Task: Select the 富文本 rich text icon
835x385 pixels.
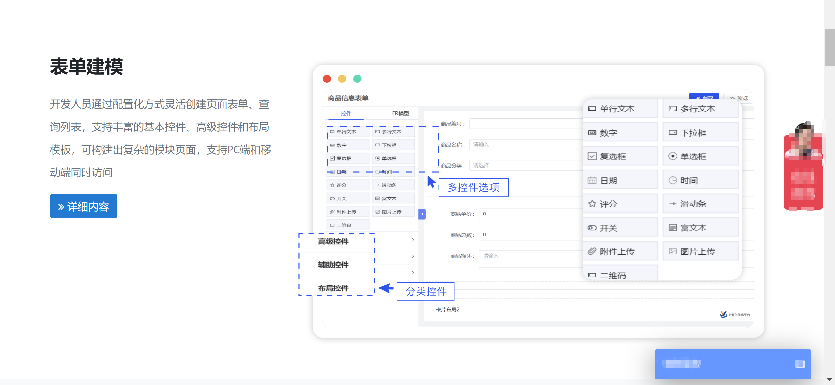Action: point(673,228)
